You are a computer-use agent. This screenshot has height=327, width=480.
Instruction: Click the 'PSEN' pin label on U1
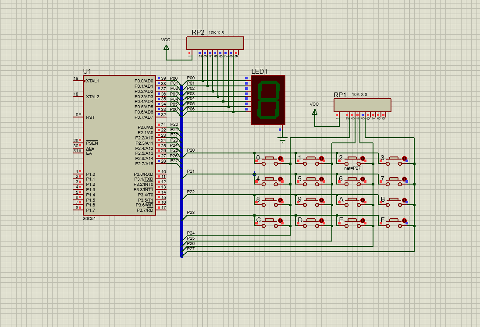pos(92,143)
